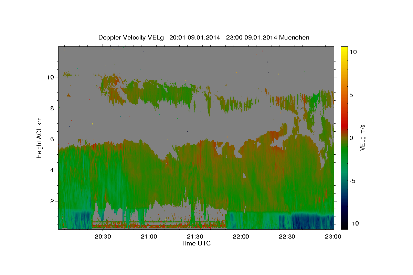This screenshot has height=275, width=413.
Task: Click the colorbar label 0
Action: pyautogui.click(x=351, y=138)
